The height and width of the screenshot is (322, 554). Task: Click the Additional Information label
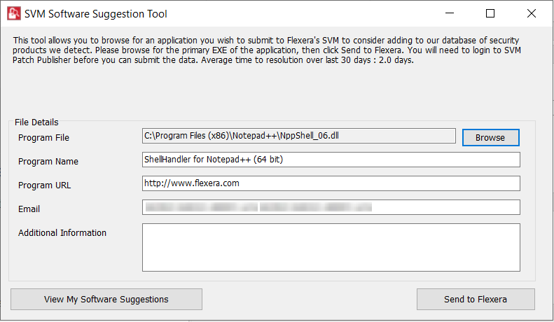pyautogui.click(x=62, y=233)
